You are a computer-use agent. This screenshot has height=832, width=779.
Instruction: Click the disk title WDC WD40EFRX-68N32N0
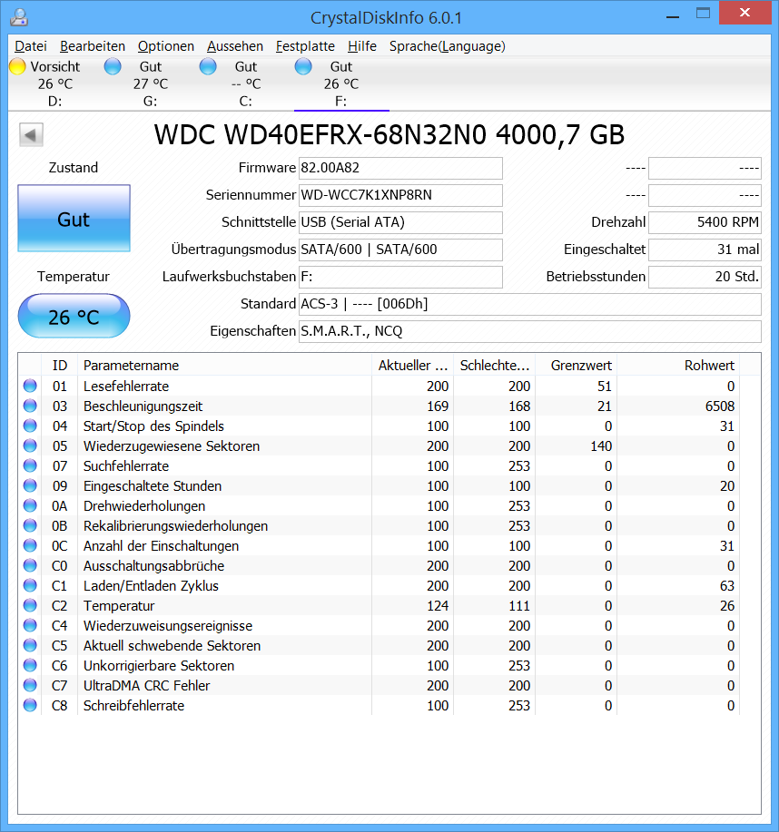389,135
